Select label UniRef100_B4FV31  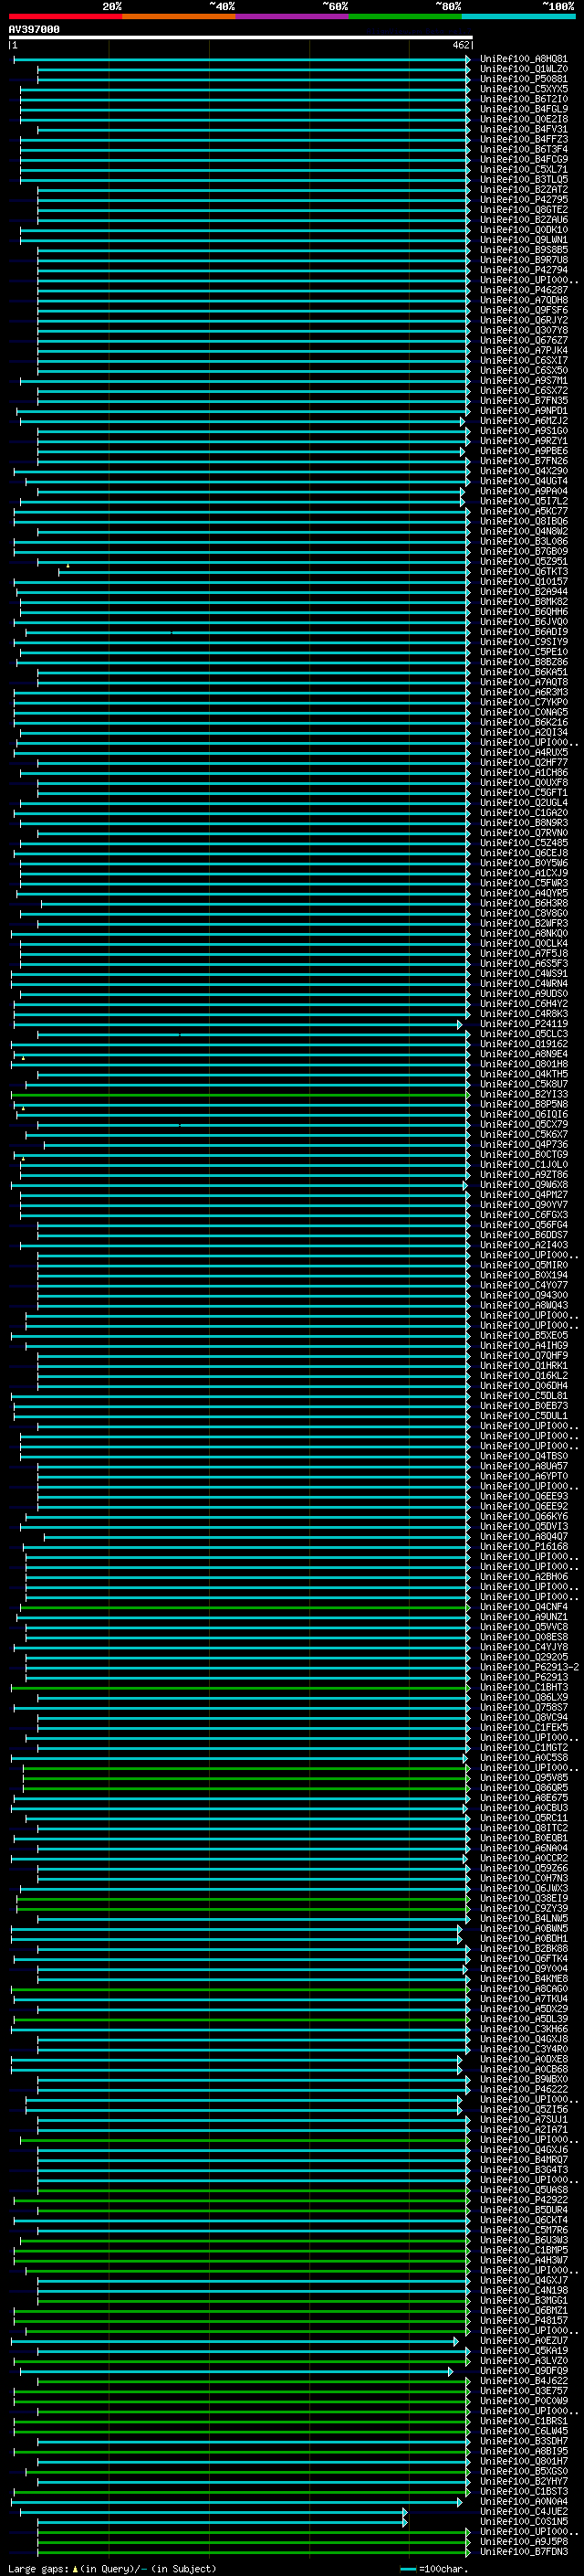[524, 129]
